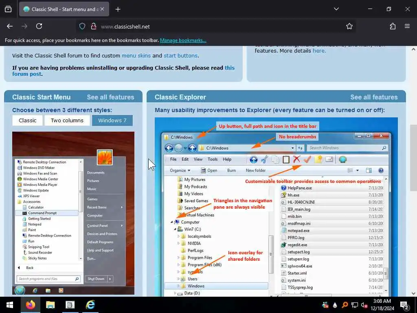Open the network status tray icon
Viewport: 417px width, 313px height.
pyautogui.click(x=355, y=305)
